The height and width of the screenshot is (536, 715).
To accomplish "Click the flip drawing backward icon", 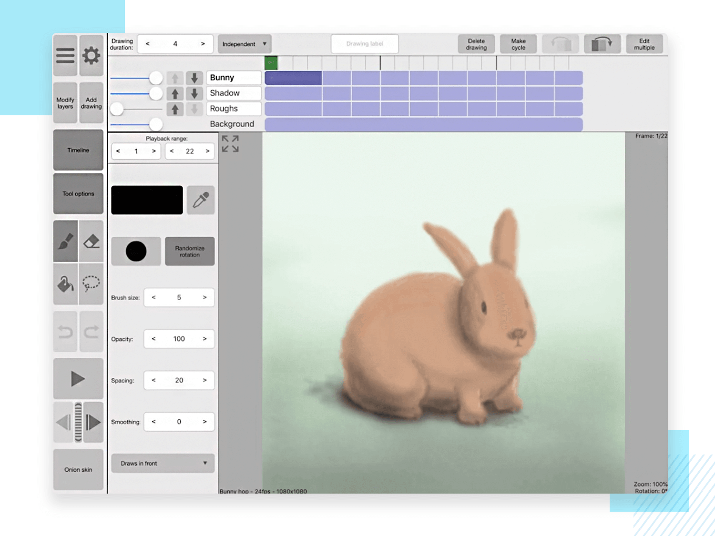I will (x=561, y=44).
